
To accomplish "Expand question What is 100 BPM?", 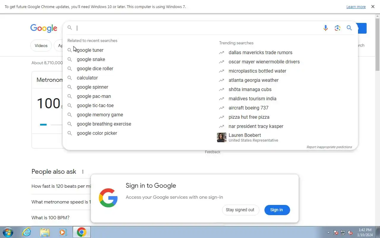I will tap(50, 217).
